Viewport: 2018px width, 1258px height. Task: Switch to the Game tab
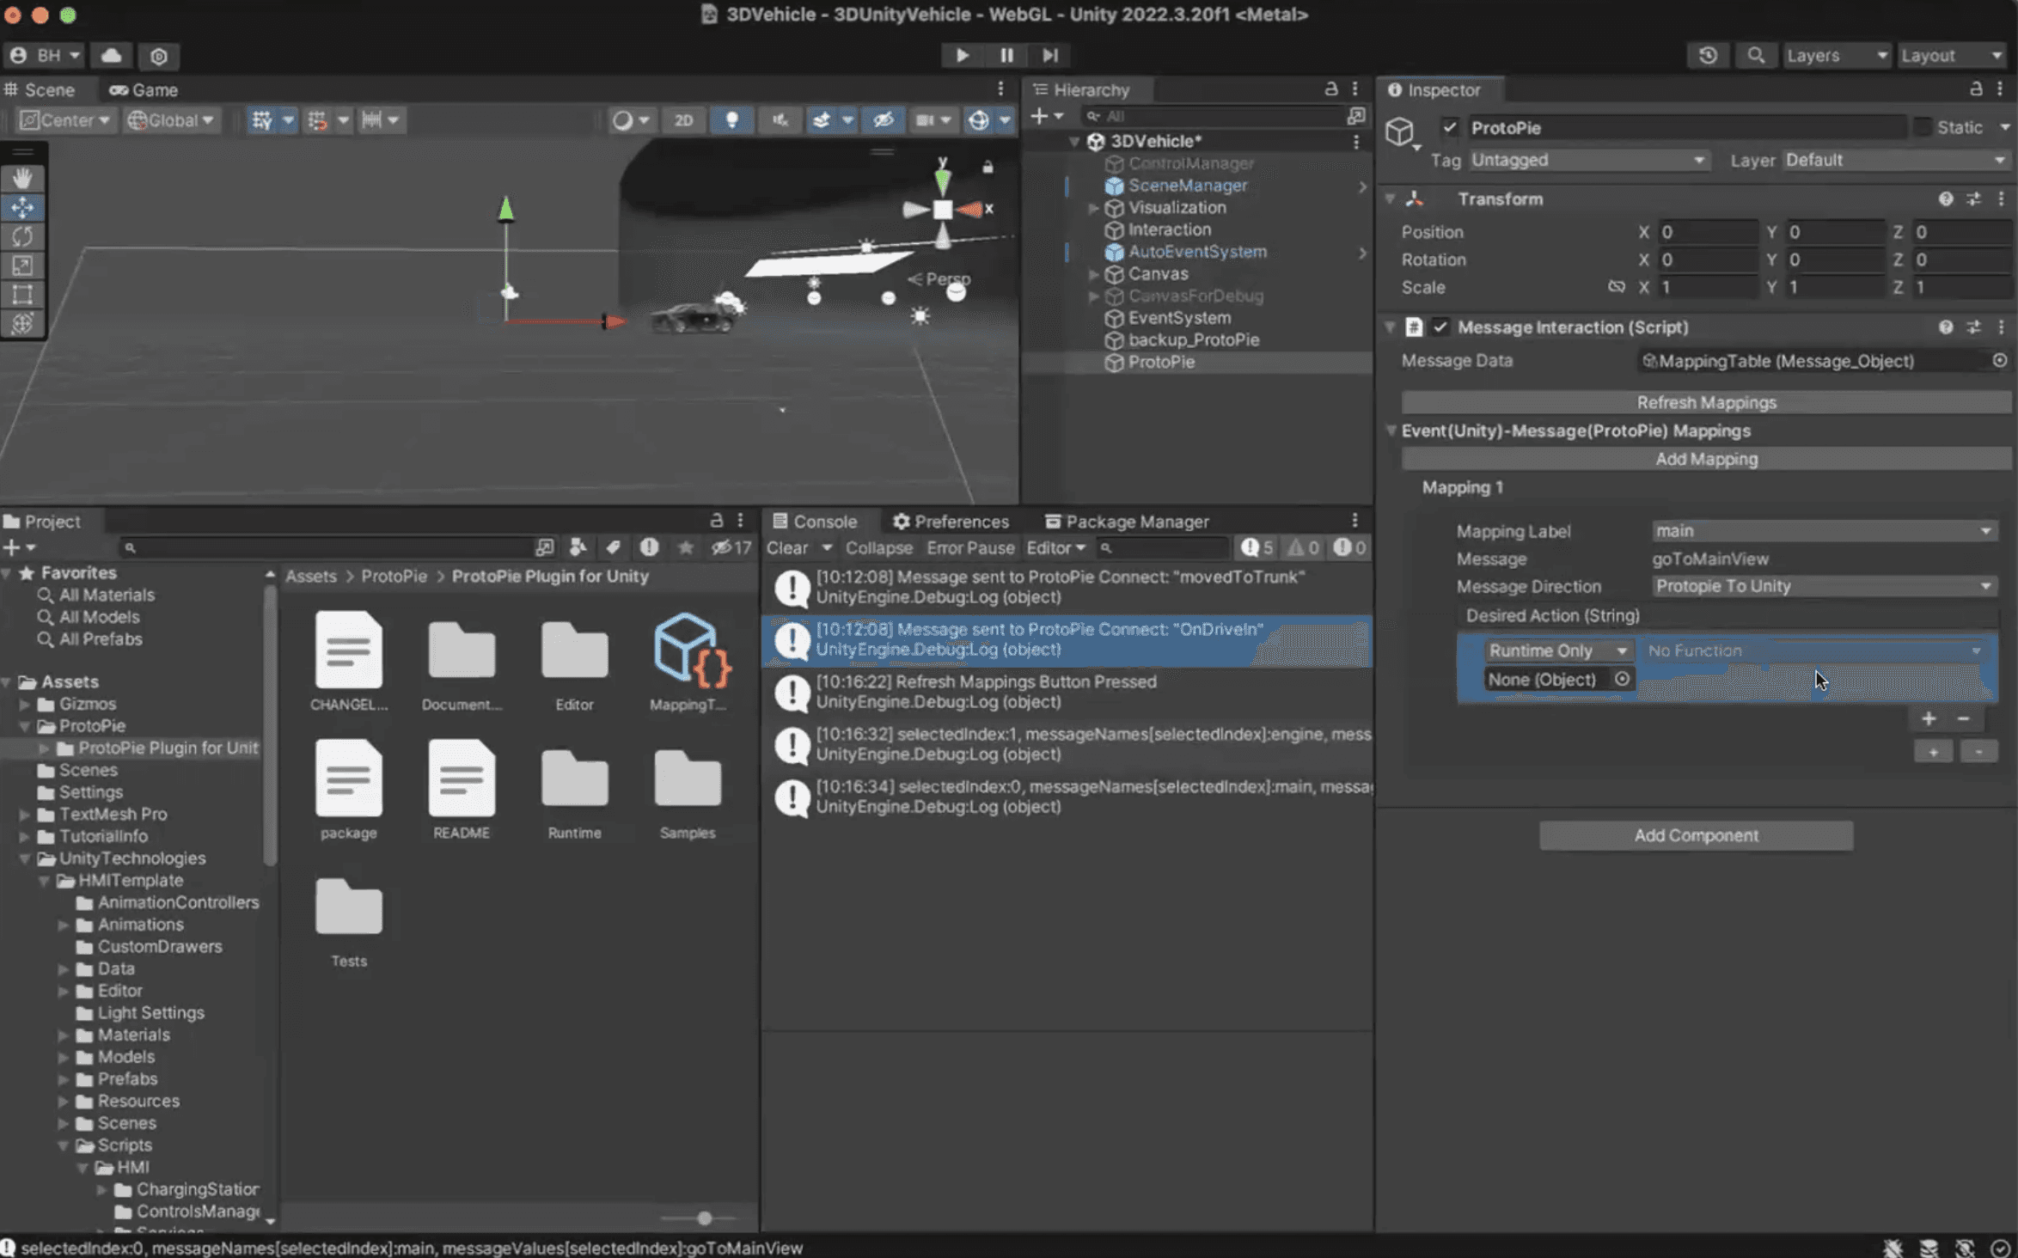[x=143, y=89]
